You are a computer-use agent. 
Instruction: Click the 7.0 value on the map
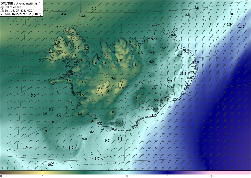pyautogui.click(x=126, y=99)
